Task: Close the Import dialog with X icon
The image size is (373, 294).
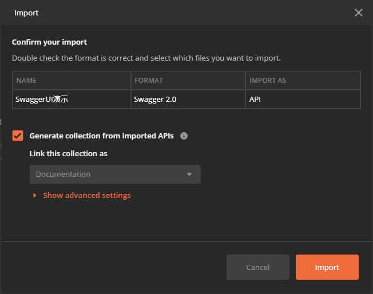Action: click(x=359, y=13)
